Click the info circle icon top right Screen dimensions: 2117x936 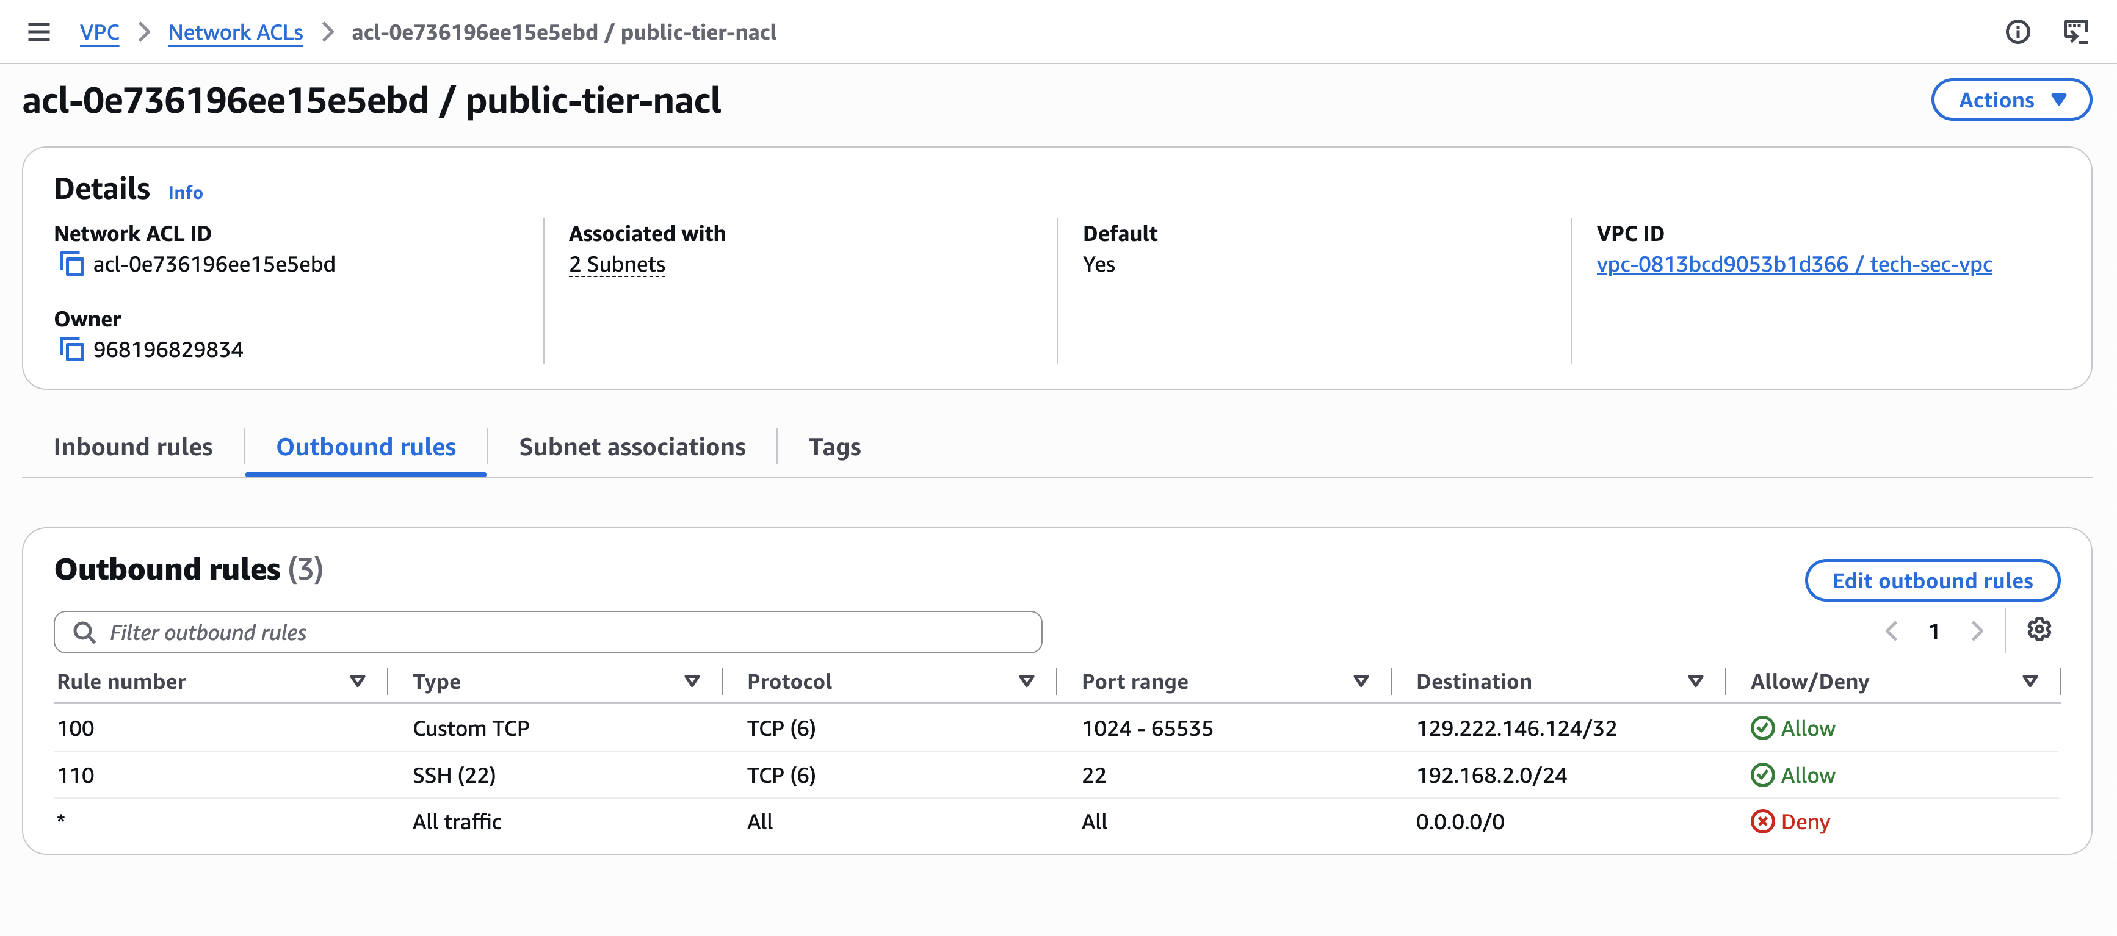point(2017,32)
